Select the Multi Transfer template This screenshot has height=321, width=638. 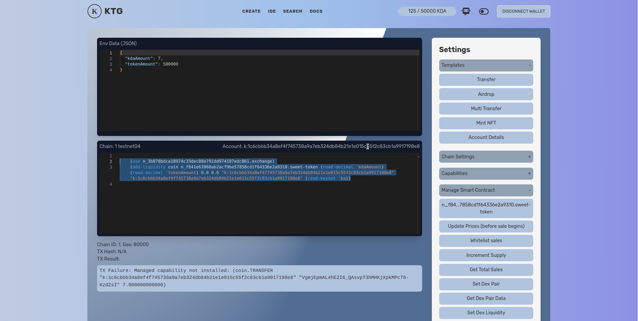tap(486, 109)
